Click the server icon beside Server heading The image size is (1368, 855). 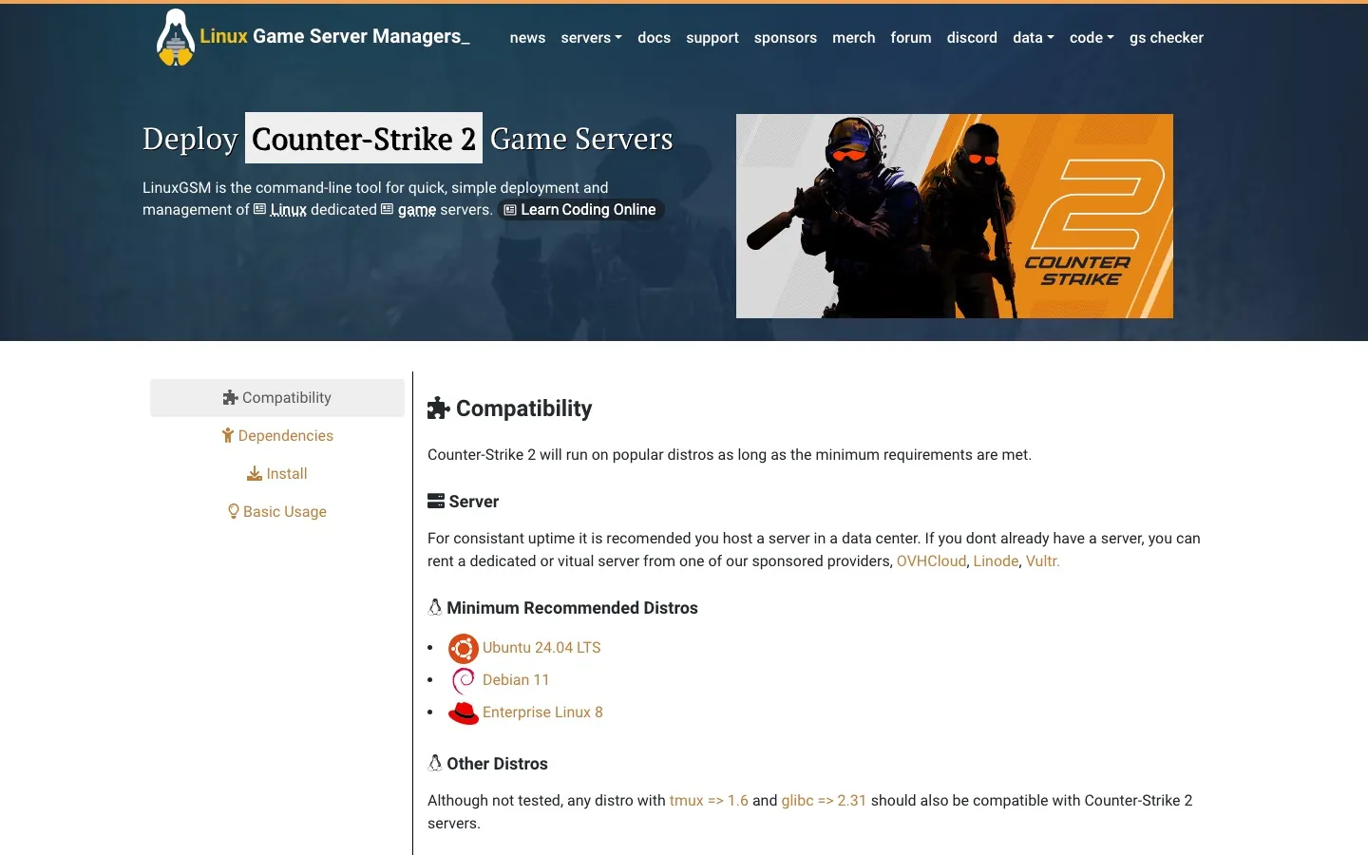(436, 502)
